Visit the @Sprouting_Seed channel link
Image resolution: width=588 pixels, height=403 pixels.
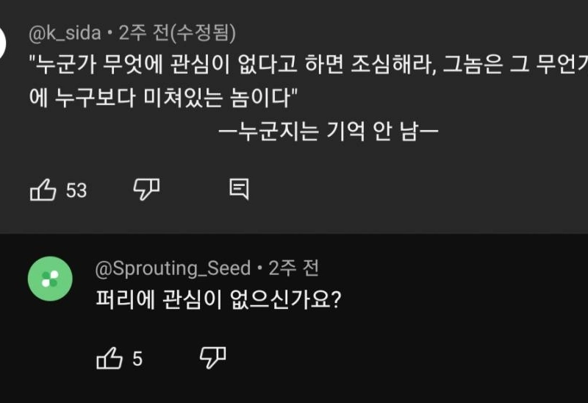(173, 268)
